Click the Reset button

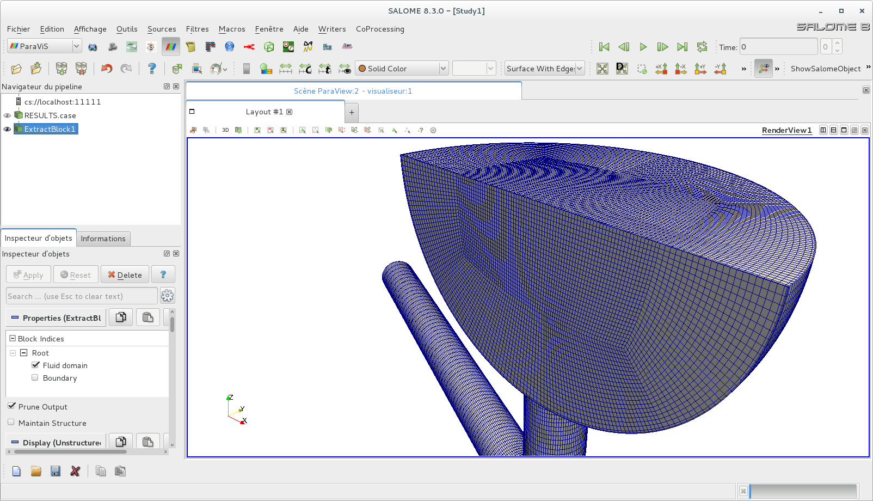[76, 274]
